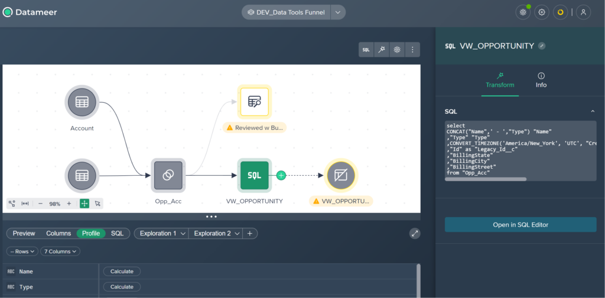Click the snowflake icon in canvas toolbar
Screen dimensions: 605x298
coord(396,50)
